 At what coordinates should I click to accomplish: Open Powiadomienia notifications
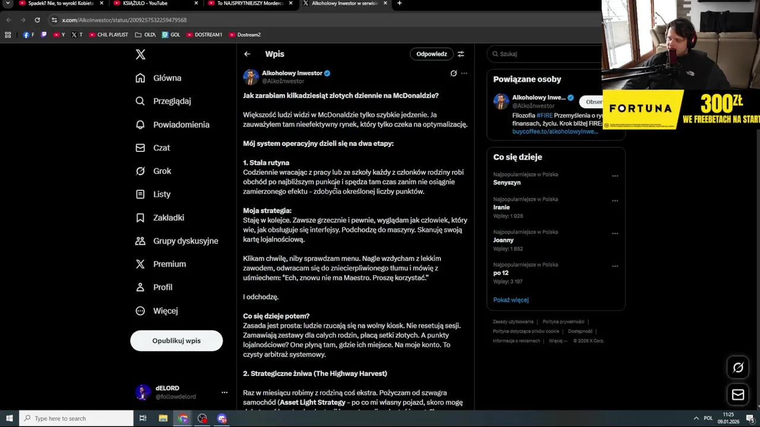pyautogui.click(x=172, y=125)
